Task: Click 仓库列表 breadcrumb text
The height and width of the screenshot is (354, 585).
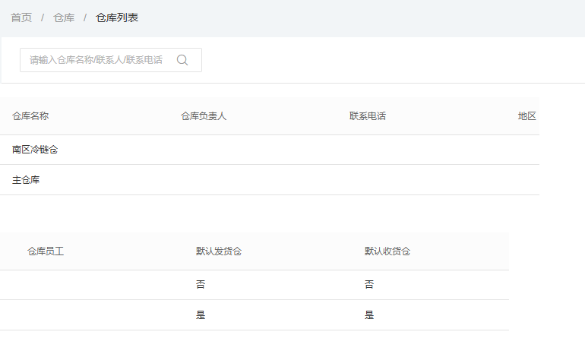Action: pos(117,17)
